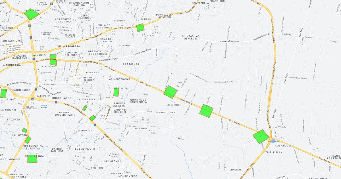Viewport: 341px width, 179px height.
Task: Click the Tanque PUCMM blue label
Action: click(x=44, y=107)
